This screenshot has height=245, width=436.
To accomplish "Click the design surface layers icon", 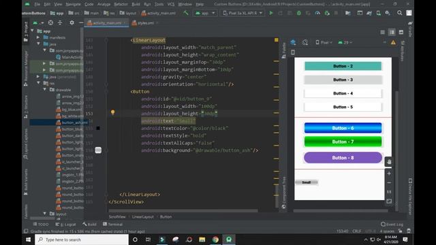I will click(x=293, y=42).
